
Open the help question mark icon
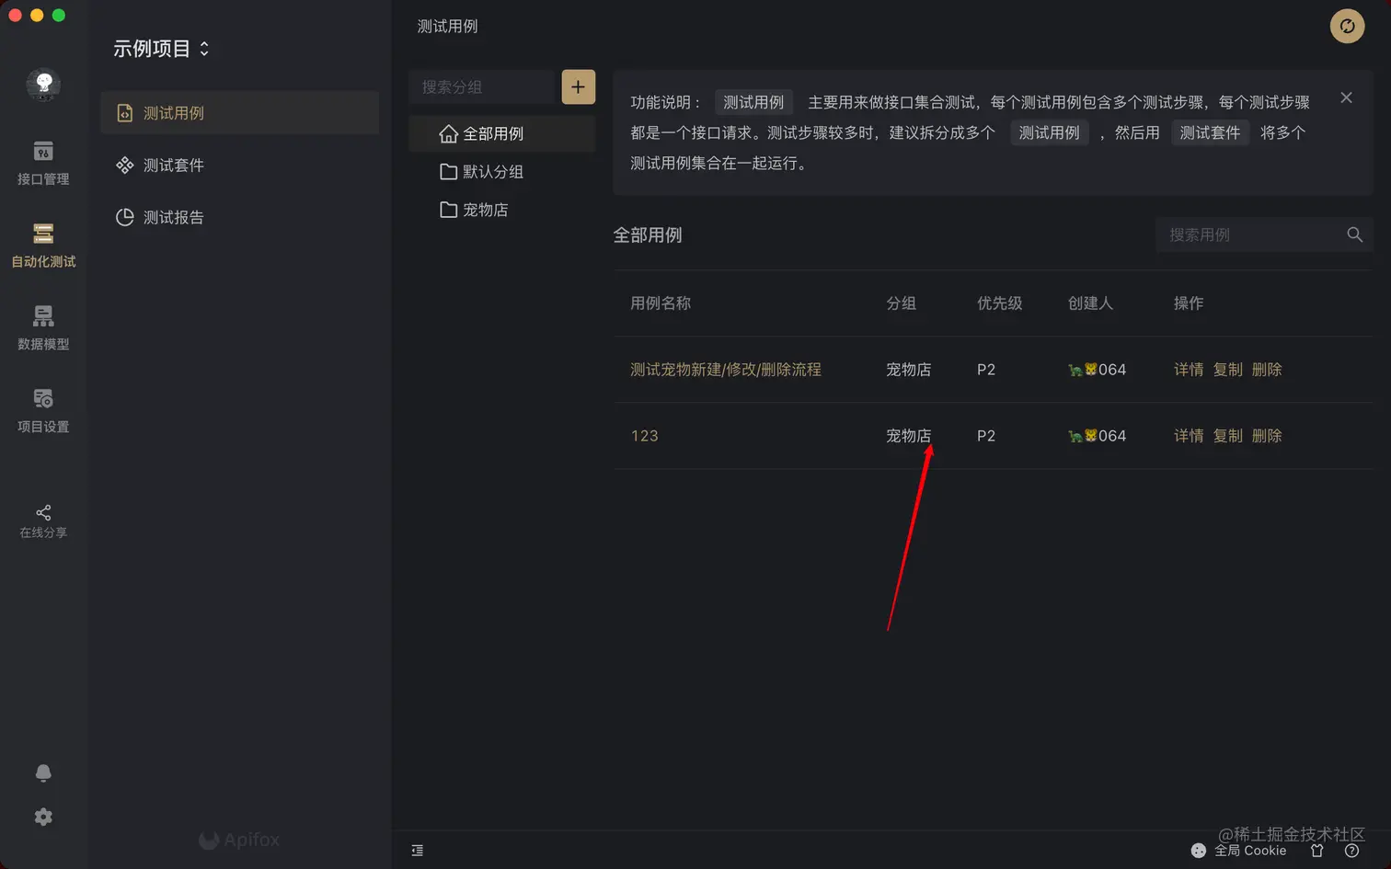1351,851
